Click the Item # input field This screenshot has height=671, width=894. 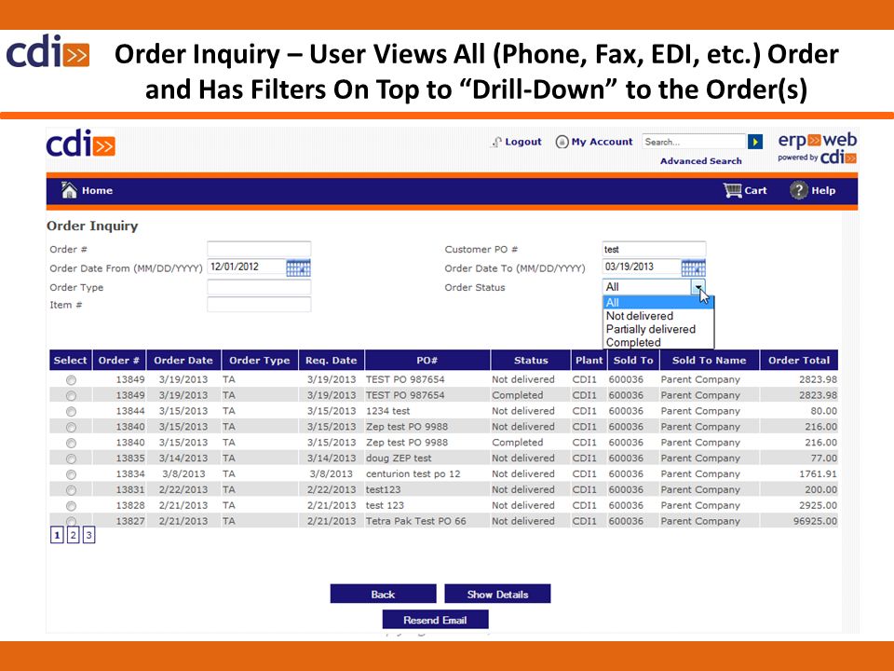click(x=259, y=305)
